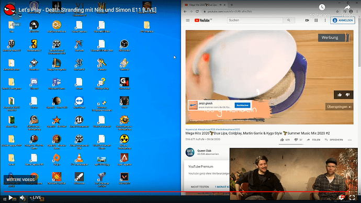This screenshot has height=203, width=361.
Task: Click the browser reload button
Action: pos(197,12)
